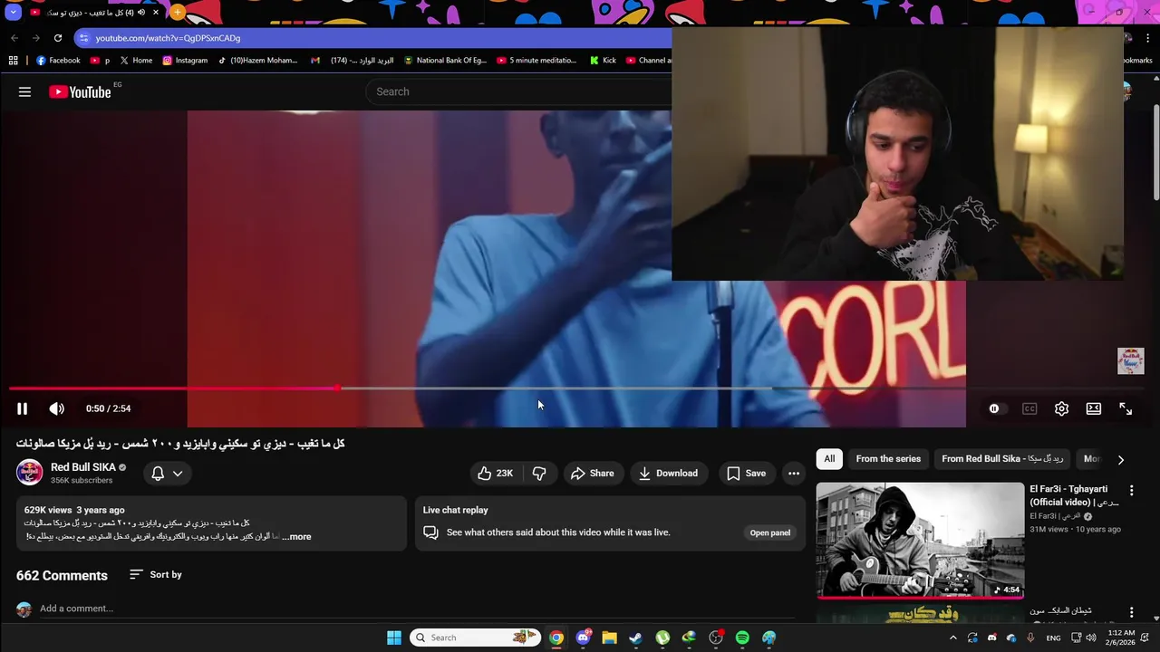Open El Far3i Tghayarti video thumbnail
Screen dimensions: 1160x652
(x=920, y=540)
